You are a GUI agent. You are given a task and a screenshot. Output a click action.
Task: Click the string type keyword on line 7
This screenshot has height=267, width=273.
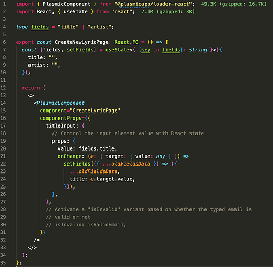198,50
